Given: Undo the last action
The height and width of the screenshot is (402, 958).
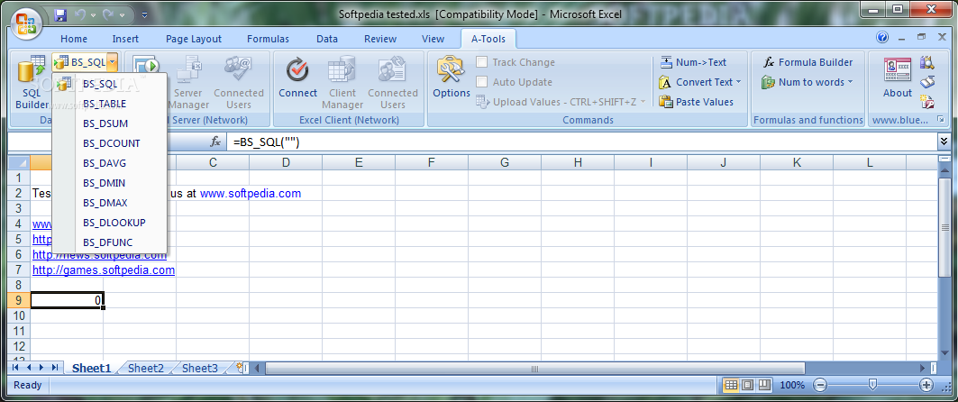Looking at the screenshot, I should click(x=80, y=14).
